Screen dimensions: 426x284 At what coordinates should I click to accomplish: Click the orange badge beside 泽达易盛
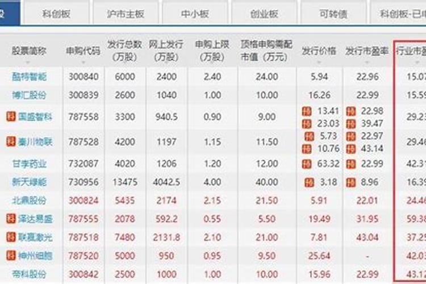(11, 219)
